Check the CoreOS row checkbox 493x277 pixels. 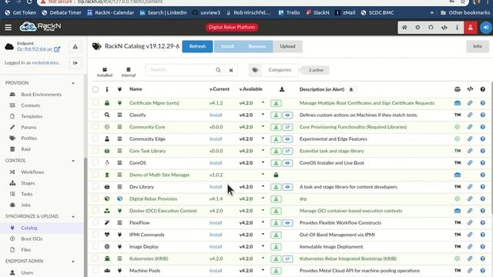click(x=96, y=162)
